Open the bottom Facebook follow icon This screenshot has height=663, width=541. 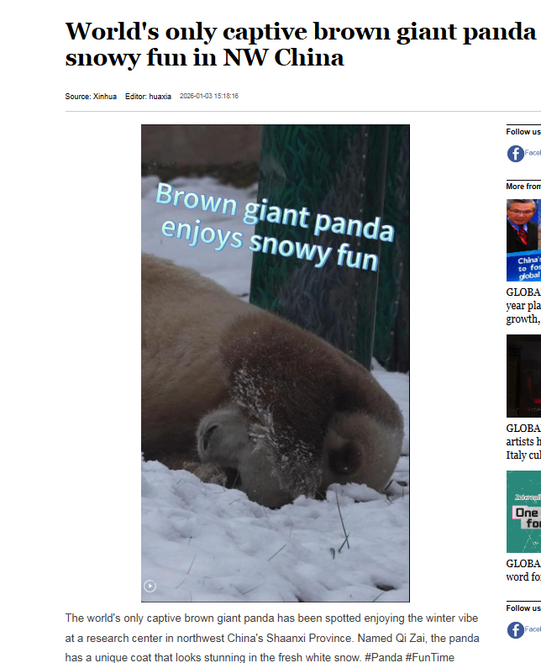(515, 630)
